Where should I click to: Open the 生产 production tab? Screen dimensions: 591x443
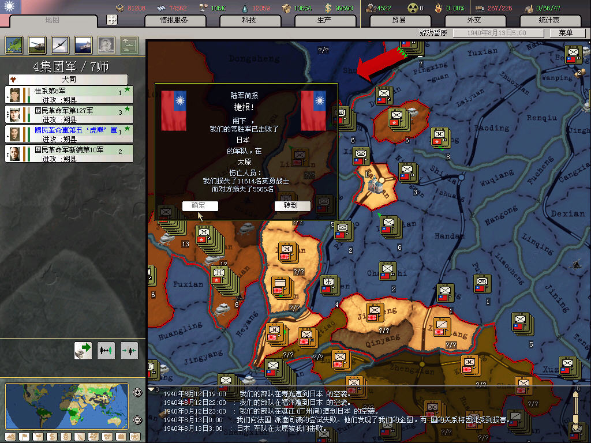(324, 20)
